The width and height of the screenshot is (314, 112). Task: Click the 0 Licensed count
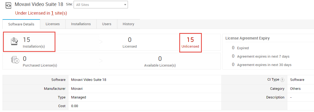(x=130, y=40)
